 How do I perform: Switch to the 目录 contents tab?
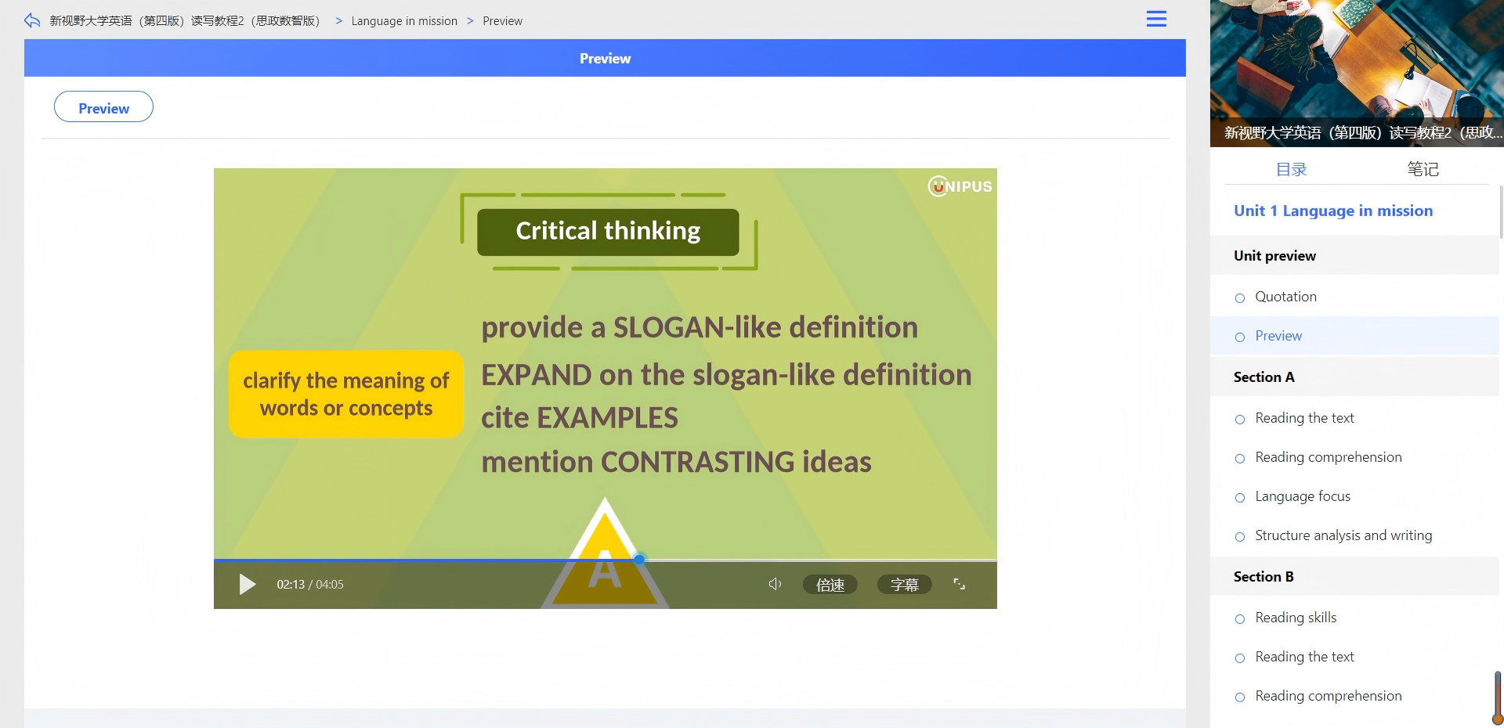pyautogui.click(x=1292, y=169)
